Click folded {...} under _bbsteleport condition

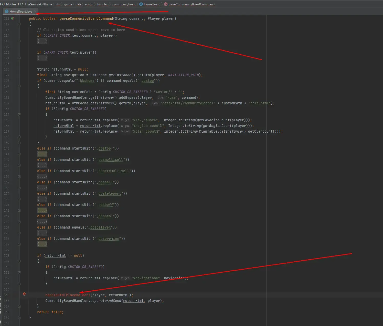tap(42, 199)
